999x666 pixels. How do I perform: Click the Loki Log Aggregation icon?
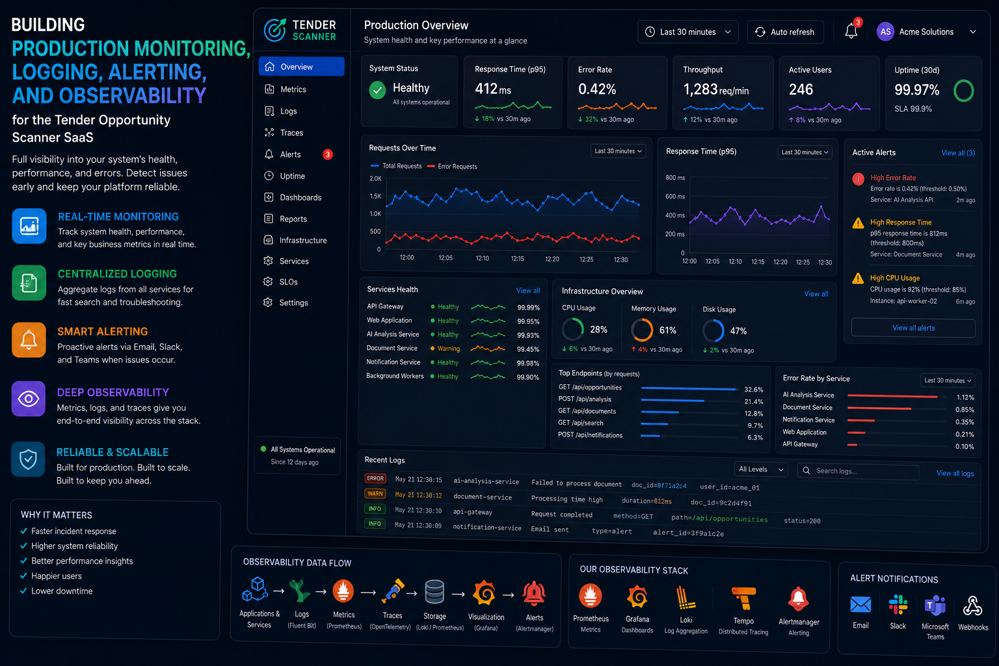tap(686, 598)
